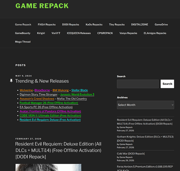Open the Stellar Blade link
The width and height of the screenshot is (180, 171).
[80, 90]
